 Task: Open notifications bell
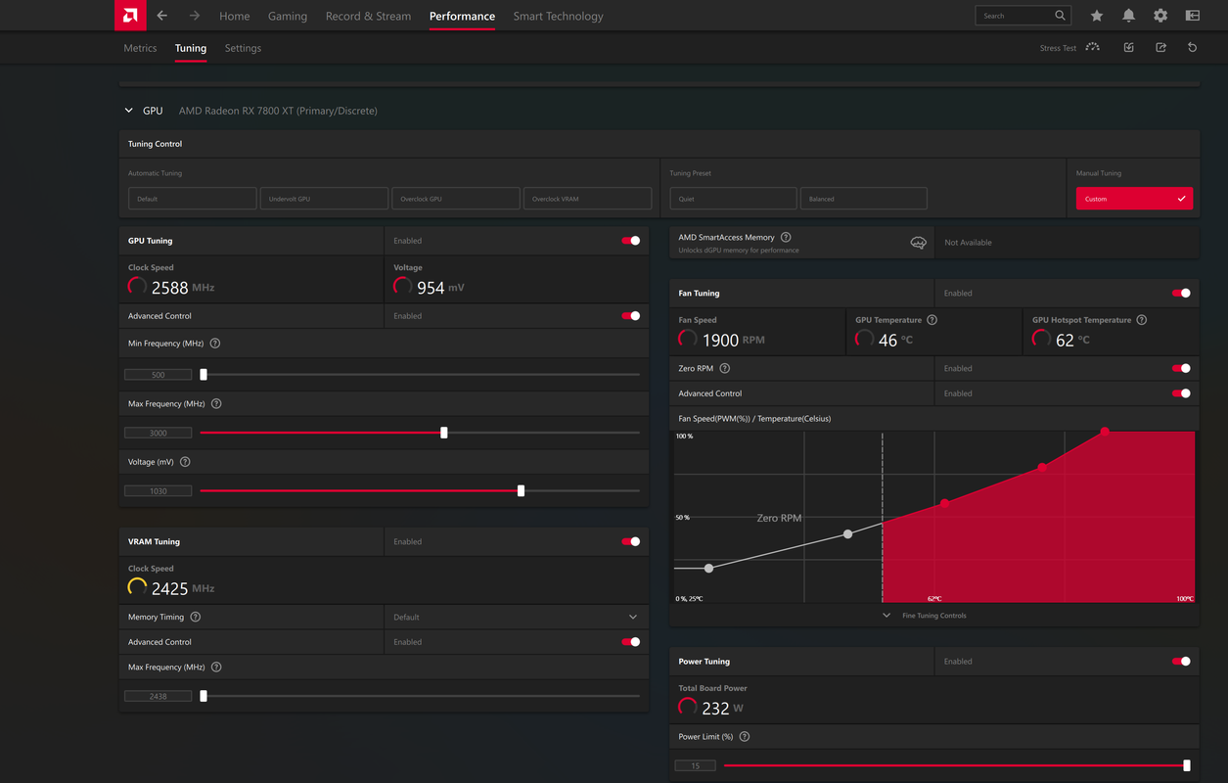click(x=1128, y=16)
